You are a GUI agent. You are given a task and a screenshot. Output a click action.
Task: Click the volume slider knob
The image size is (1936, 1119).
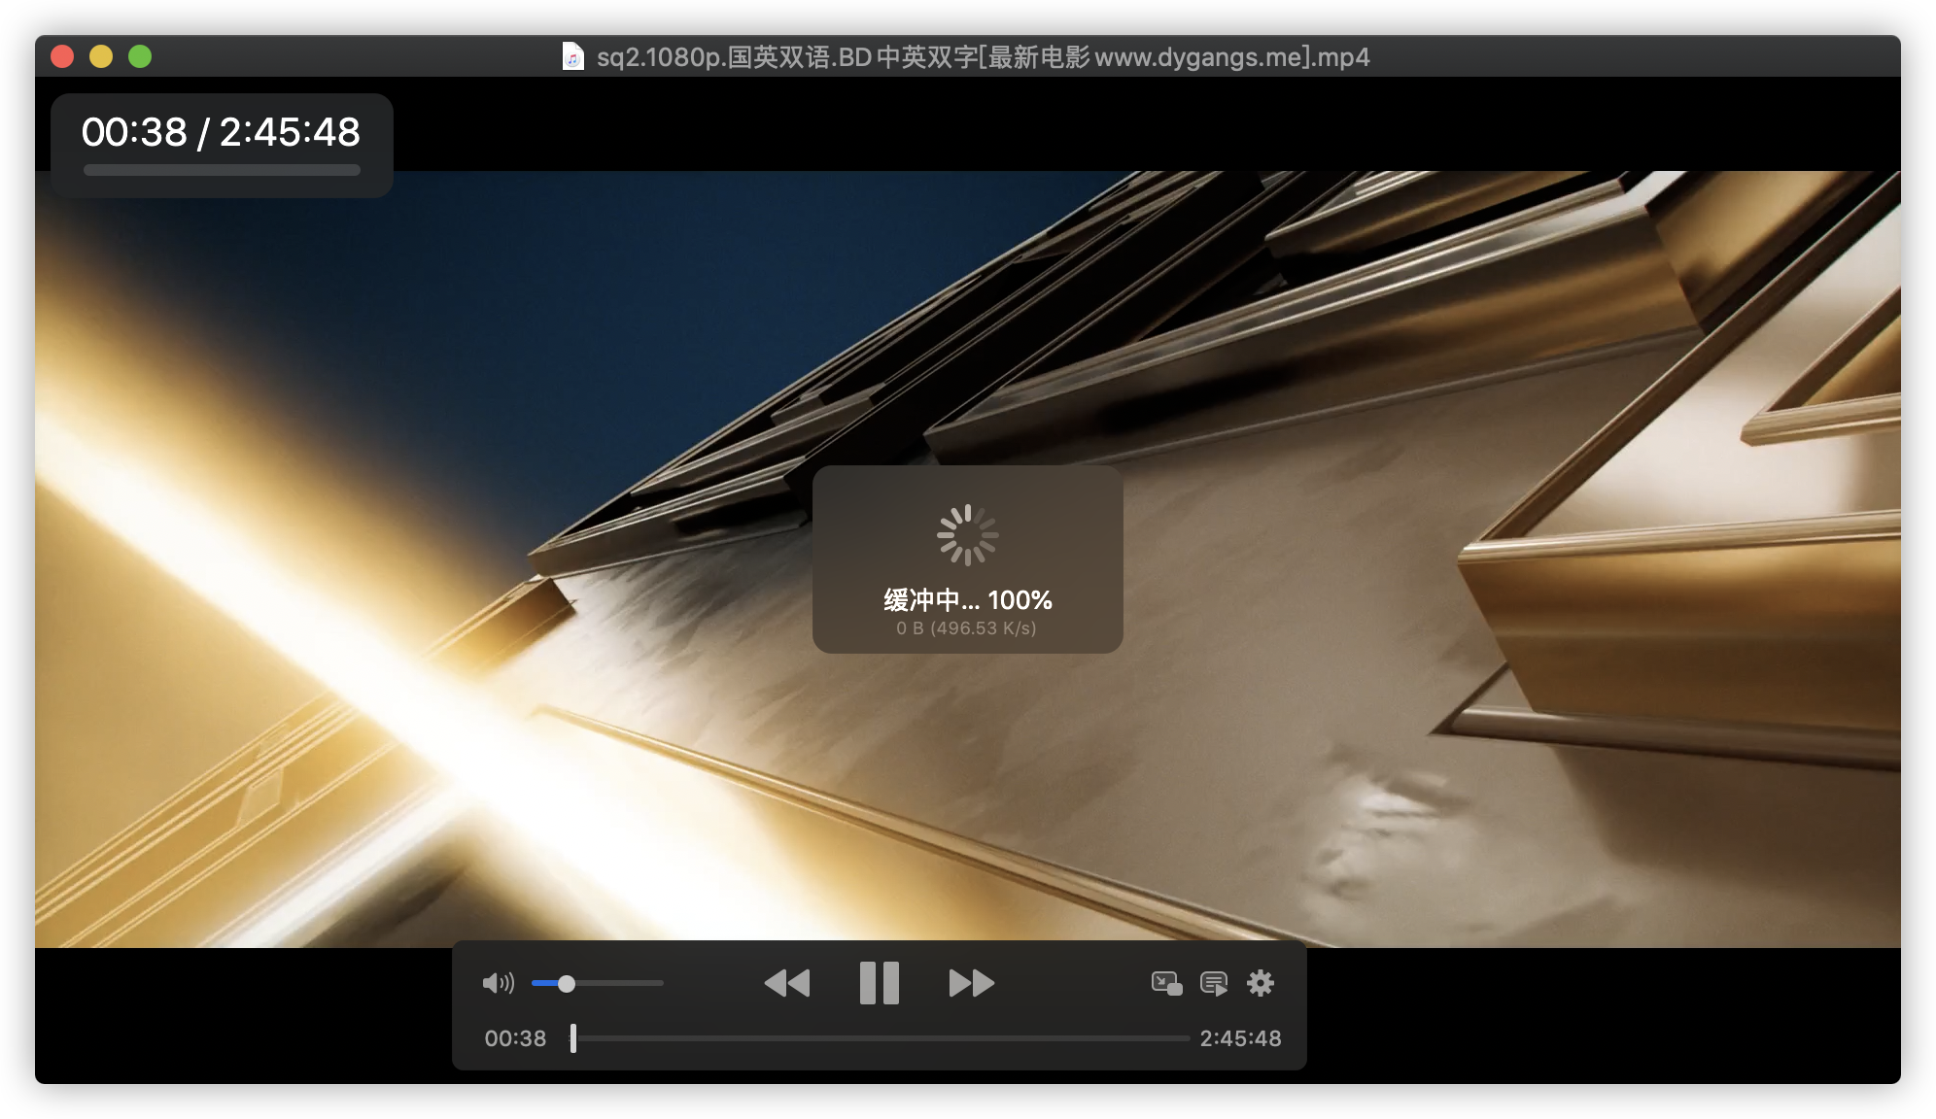[567, 983]
